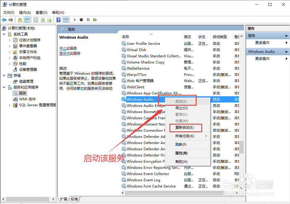Screen dimensions: 290x204
Task: Open 更多操作 under Windows Audio actions
Action: 262,59
